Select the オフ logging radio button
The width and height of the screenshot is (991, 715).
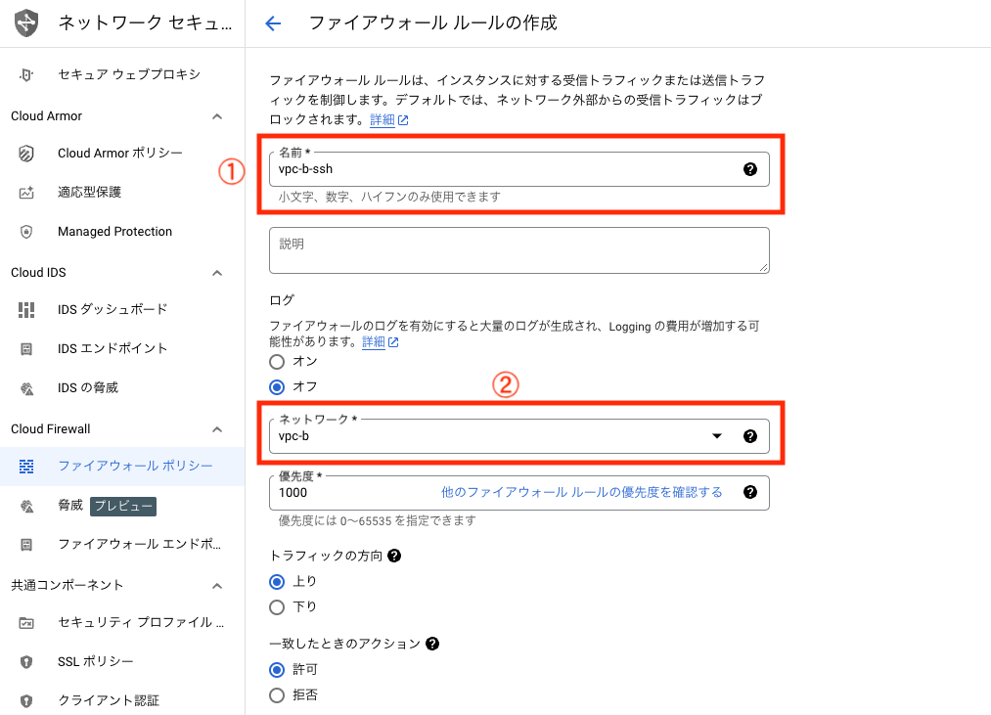click(277, 387)
